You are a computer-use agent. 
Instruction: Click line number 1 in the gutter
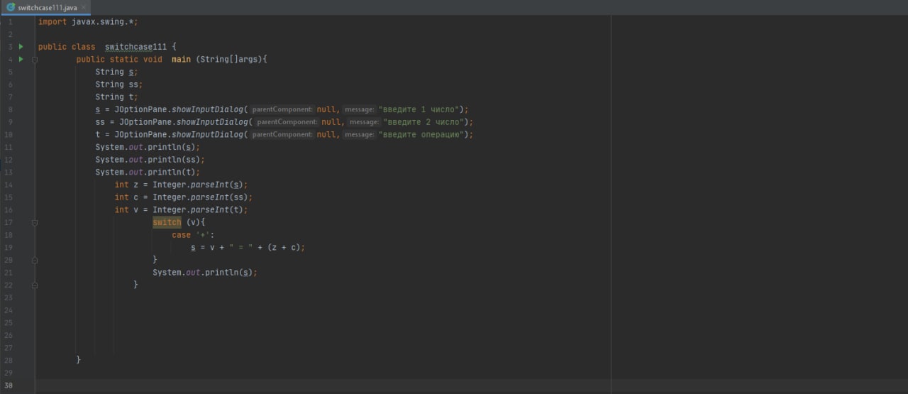[x=10, y=22]
